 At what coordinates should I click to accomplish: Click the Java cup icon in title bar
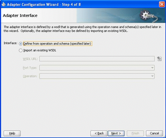pyautogui.click(x=3, y=4)
